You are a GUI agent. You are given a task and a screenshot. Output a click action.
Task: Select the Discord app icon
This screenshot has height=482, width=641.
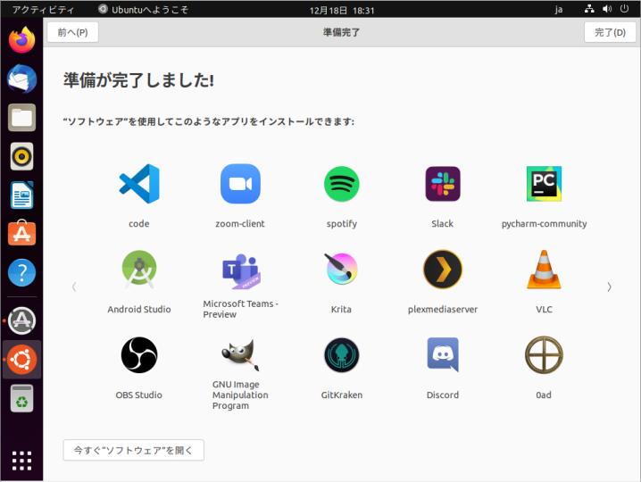click(x=443, y=354)
